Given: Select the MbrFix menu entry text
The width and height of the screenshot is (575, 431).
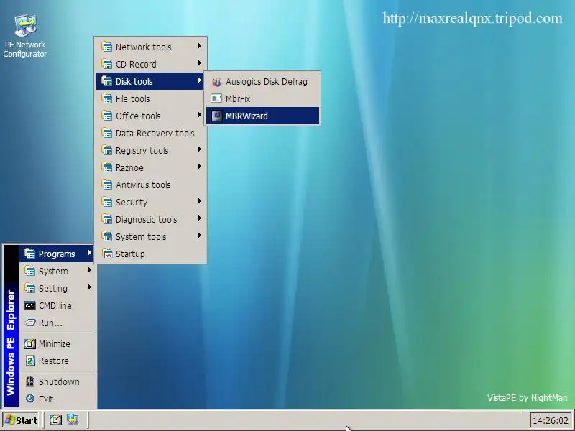Looking at the screenshot, I should 238,98.
